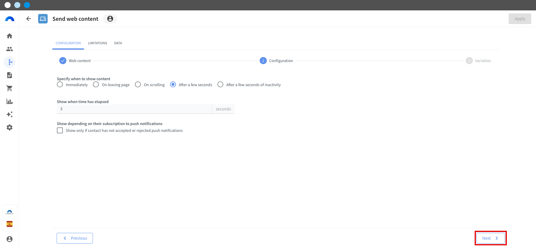Screen dimensions: 536x248
Task: Click the 'seconds' unit label
Action: tap(223, 109)
